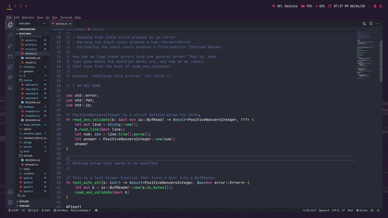Open the Search view in activity bar
The width and height of the screenshot is (388, 218).
[x=10, y=35]
